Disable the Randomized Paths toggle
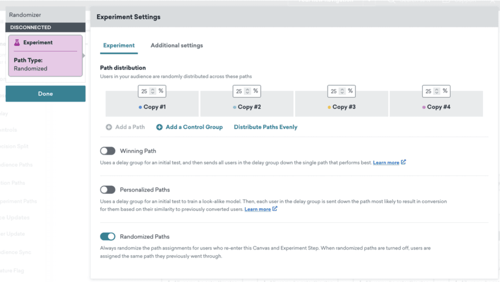The image size is (500, 282). [x=107, y=237]
